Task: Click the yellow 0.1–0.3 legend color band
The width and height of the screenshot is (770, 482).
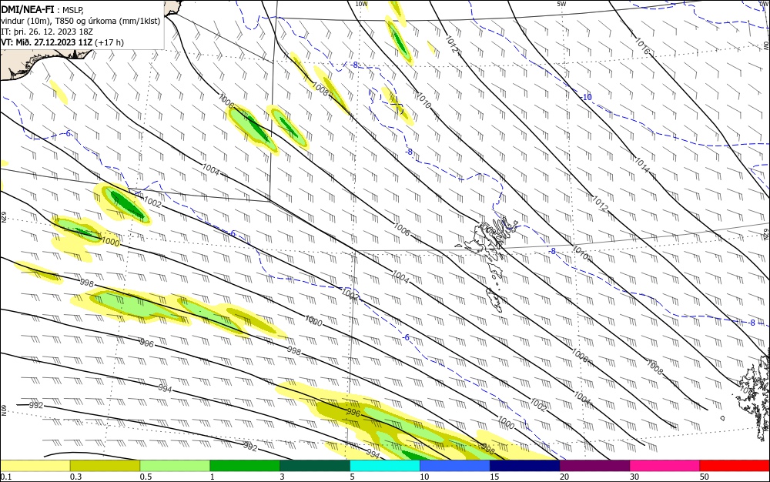Action: click(x=35, y=466)
